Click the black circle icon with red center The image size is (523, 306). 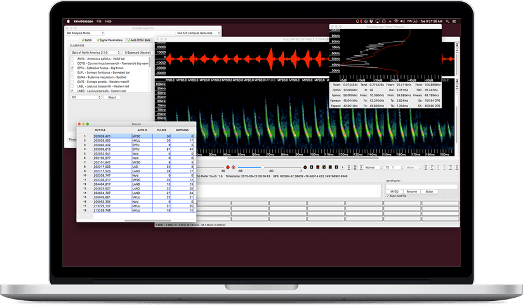tap(305, 167)
